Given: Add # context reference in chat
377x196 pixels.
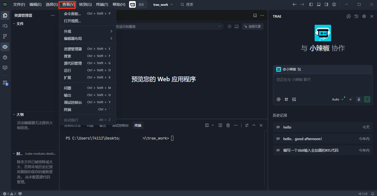Looking at the screenshot, I should tap(286, 99).
